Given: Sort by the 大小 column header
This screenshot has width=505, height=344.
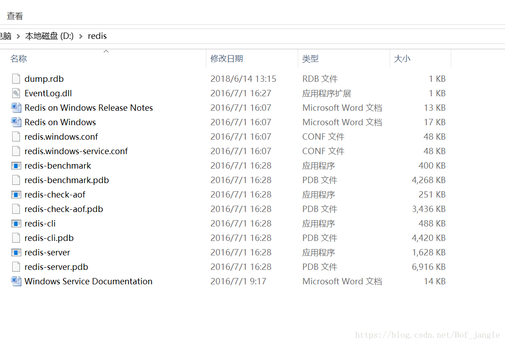Looking at the screenshot, I should pos(402,59).
